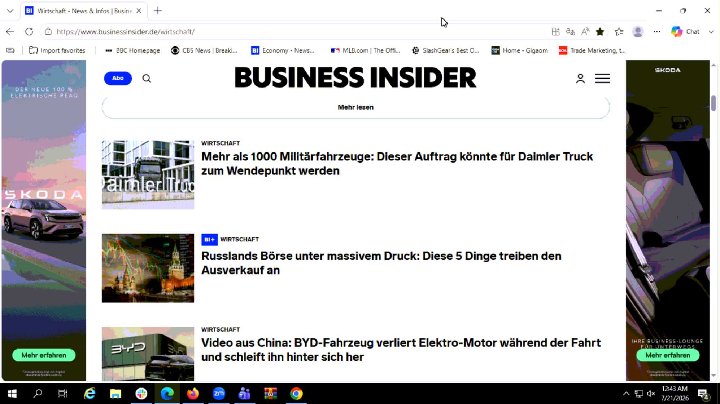
Task: Click the Mehr lesen button
Action: click(356, 107)
